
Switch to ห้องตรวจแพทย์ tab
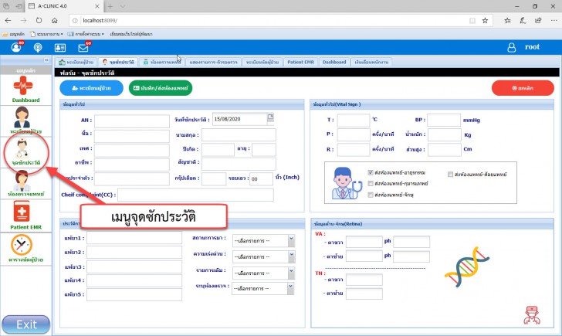[162, 62]
